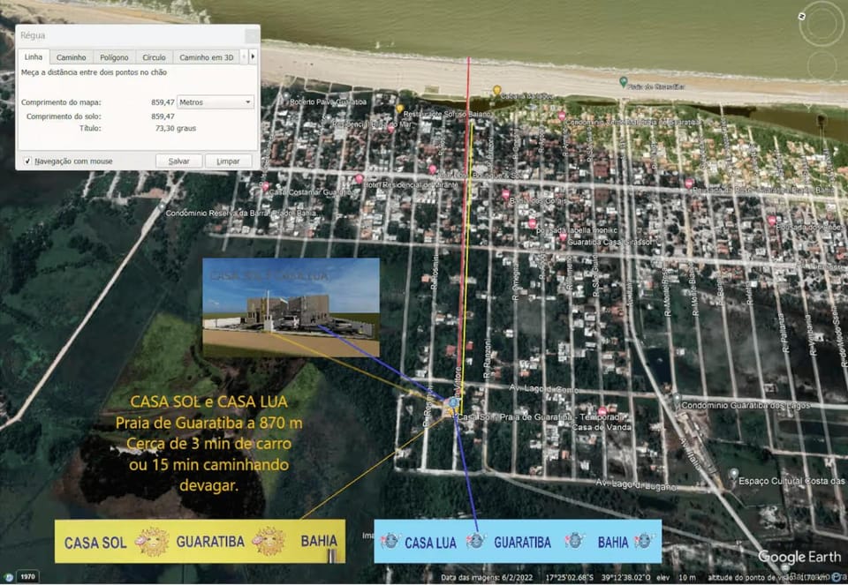Viewport: 848px width, 585px height.
Task: Open historical imagery clock icon
Action: click(x=8, y=576)
